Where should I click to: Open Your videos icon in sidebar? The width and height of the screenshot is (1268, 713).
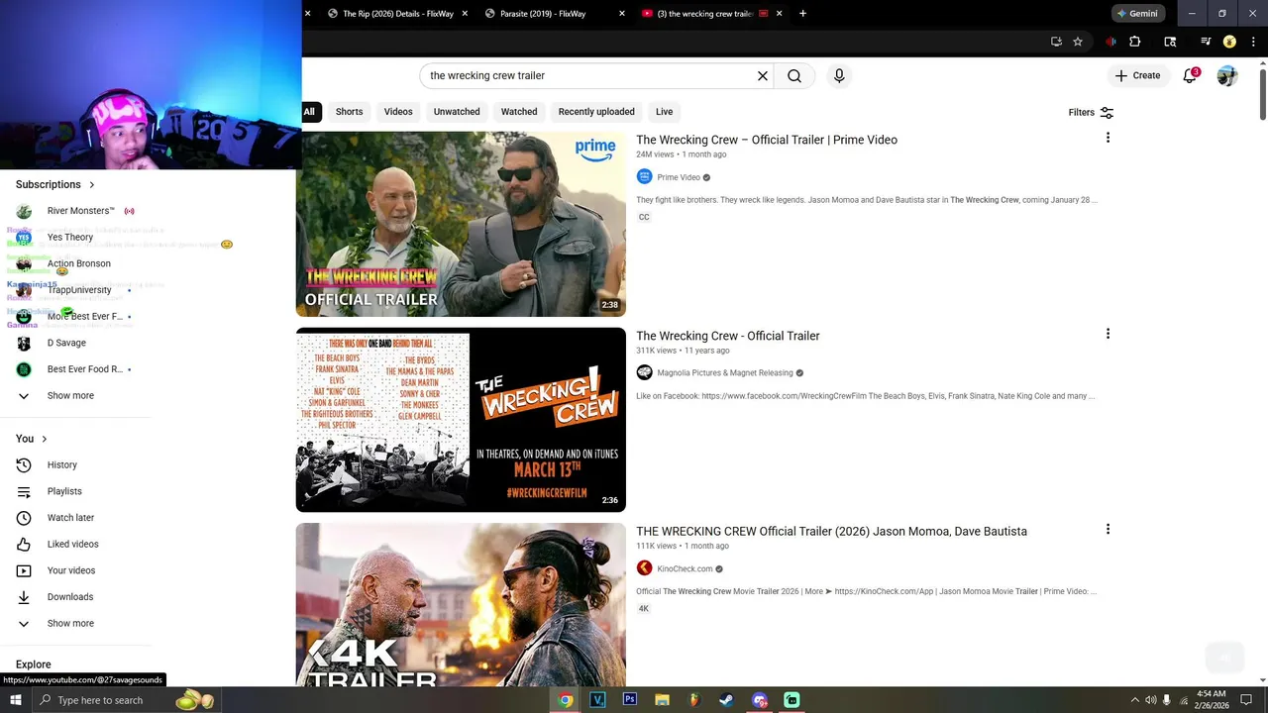[x=24, y=570]
